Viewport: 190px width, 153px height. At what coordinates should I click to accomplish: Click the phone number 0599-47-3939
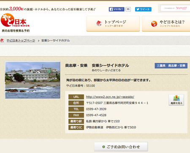(x=96, y=109)
